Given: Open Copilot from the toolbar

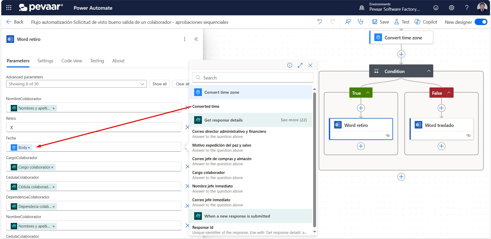Looking at the screenshot, I should point(426,22).
